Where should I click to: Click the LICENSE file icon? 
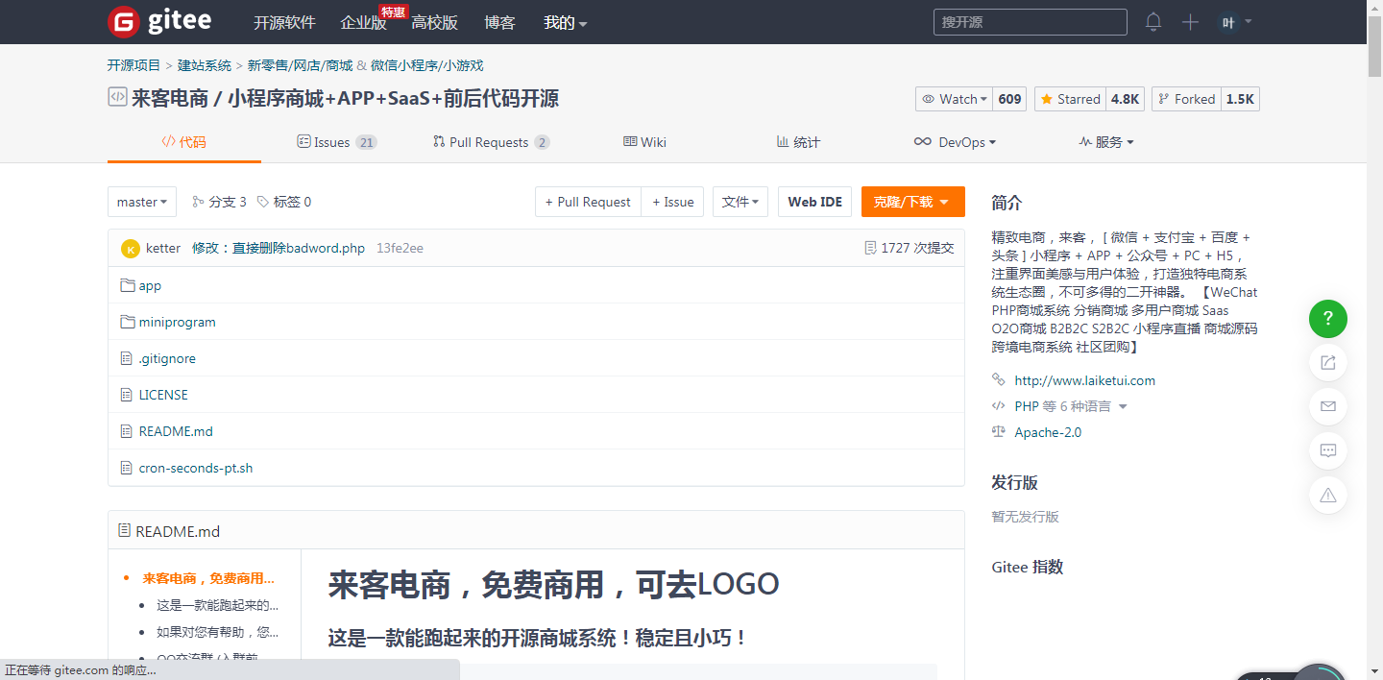(x=126, y=395)
